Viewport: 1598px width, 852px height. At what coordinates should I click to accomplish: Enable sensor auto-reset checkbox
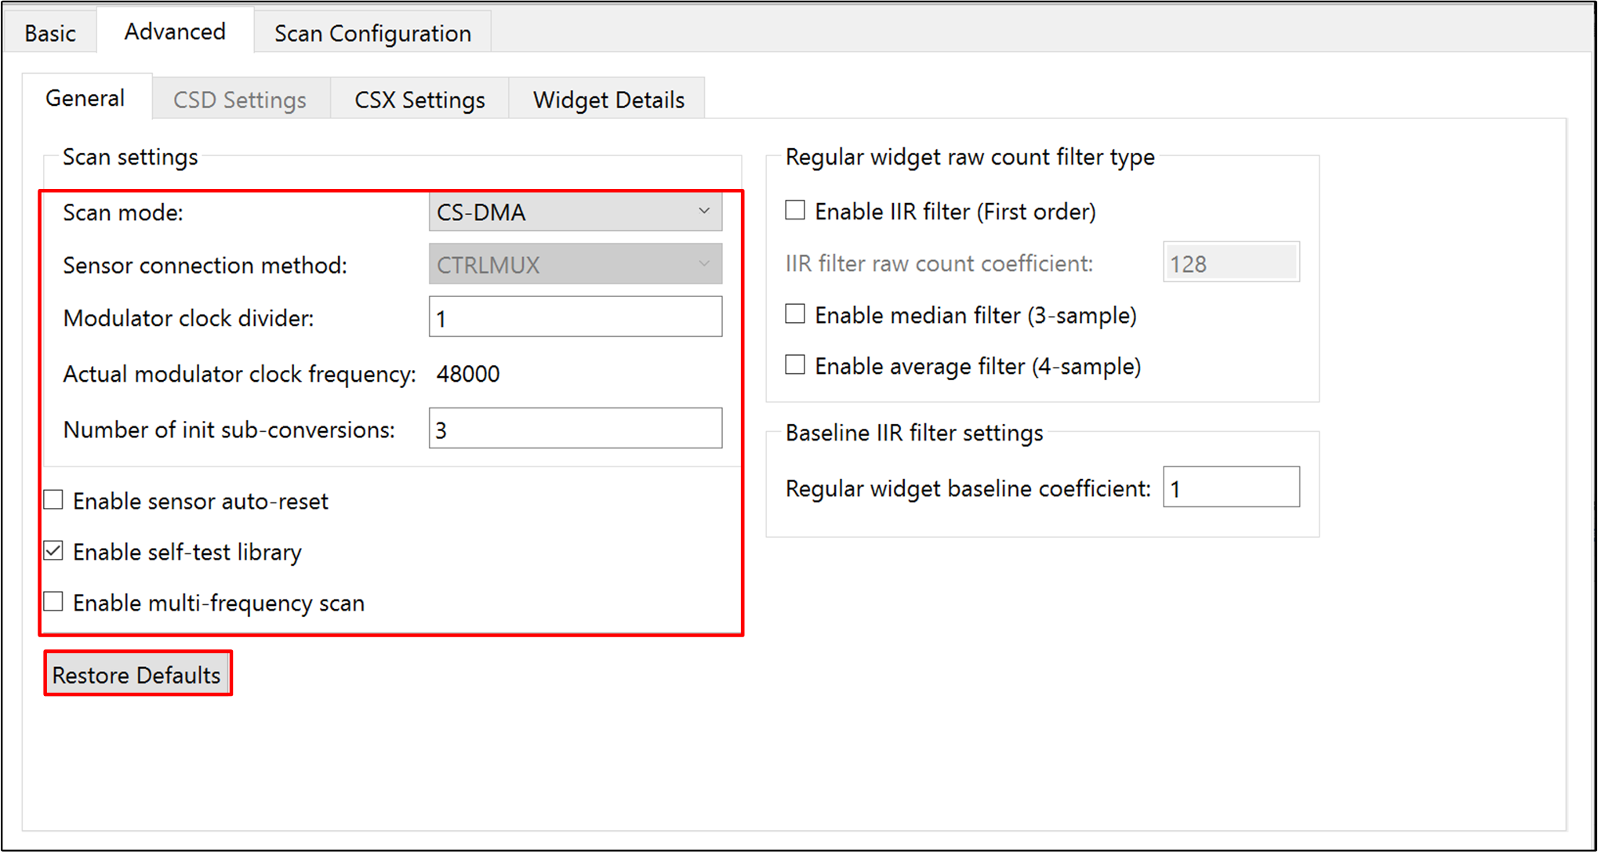click(x=53, y=500)
